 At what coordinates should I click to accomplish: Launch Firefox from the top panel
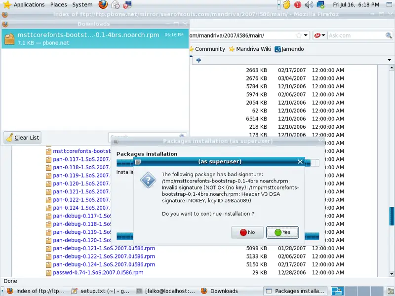click(103, 4)
